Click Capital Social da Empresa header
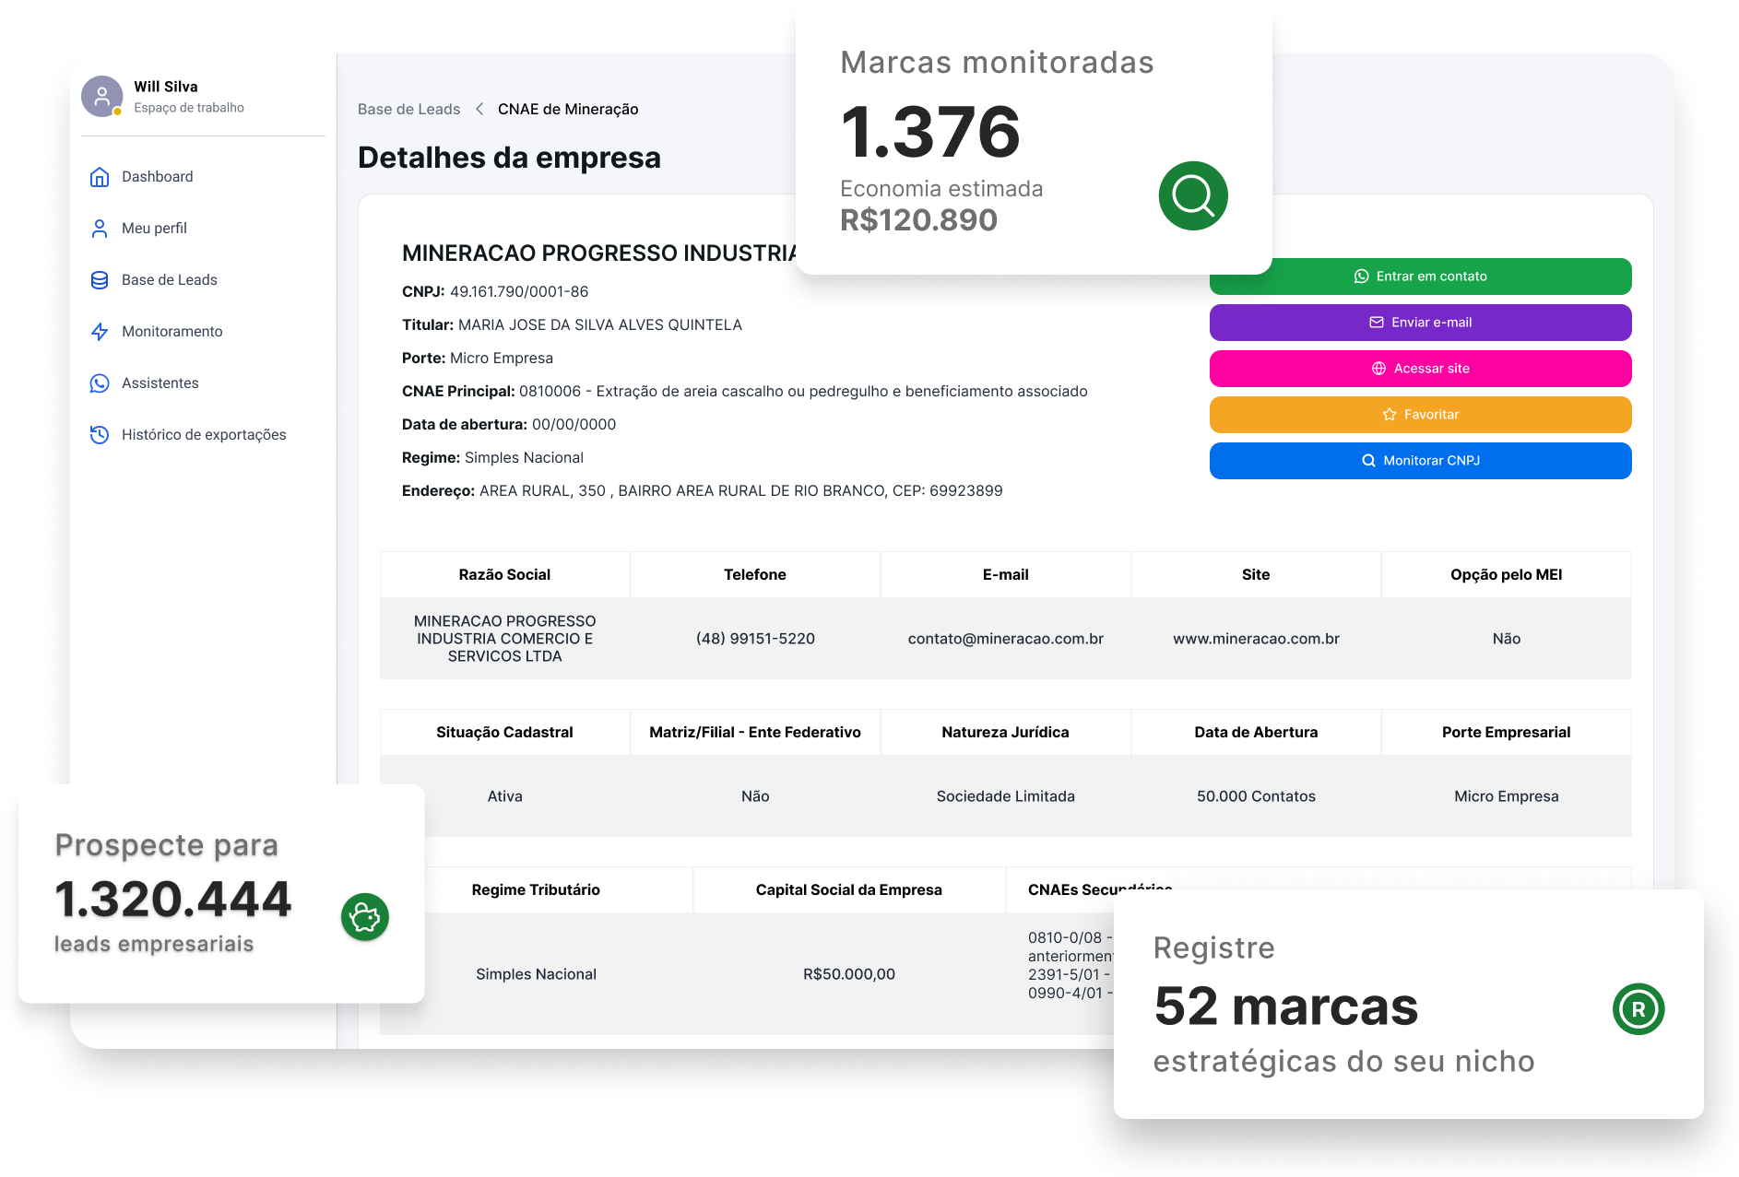1739x1177 pixels. point(848,890)
